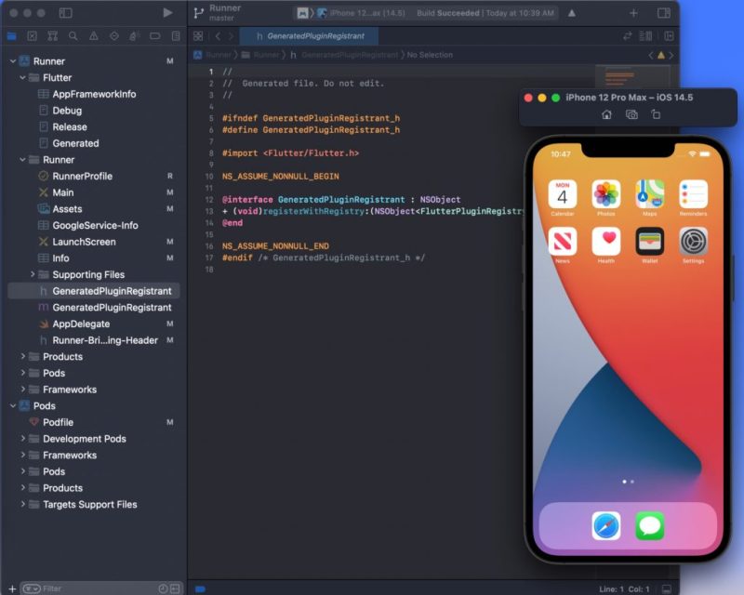Viewport: 744px width, 595px height.
Task: Click Runner project in the jump bar
Action: coord(213,55)
